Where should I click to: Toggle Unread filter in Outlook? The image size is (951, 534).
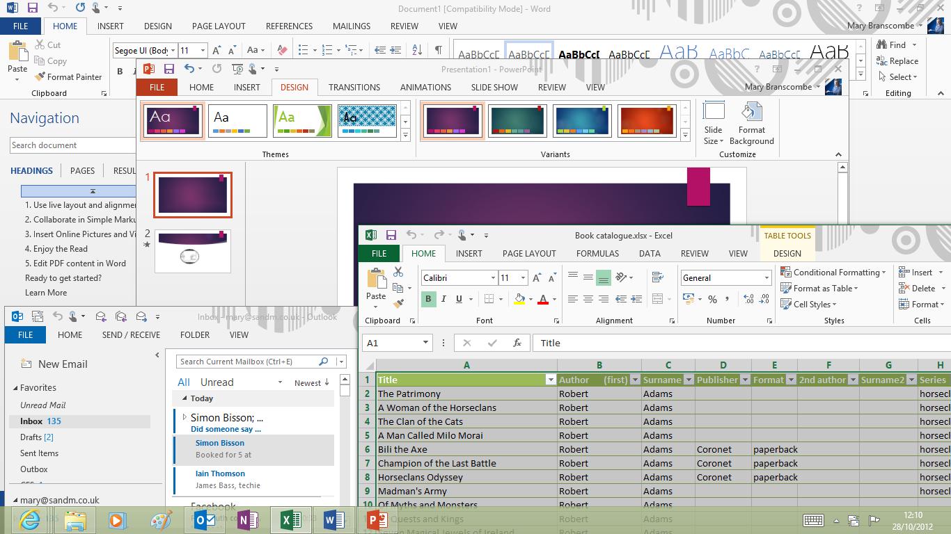tap(217, 382)
